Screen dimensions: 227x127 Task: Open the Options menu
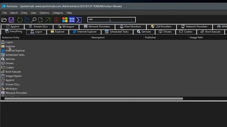pyautogui.click(x=44, y=13)
